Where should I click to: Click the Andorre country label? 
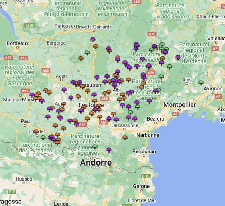point(96,163)
